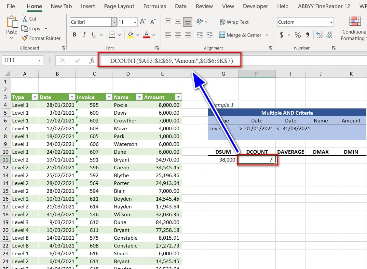Image resolution: width=367 pixels, height=269 pixels.
Task: Open the Formulas ribbon tab
Action: coord(155,6)
